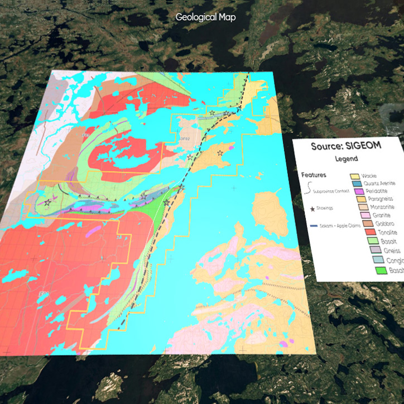
Task: Click the Geological Map title
Action: click(x=205, y=17)
